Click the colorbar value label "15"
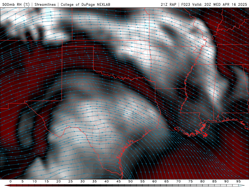Image resolution: width=249 pixels, height=187 pixels. pos(46,181)
